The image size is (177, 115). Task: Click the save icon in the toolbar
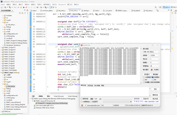click(2, 7)
